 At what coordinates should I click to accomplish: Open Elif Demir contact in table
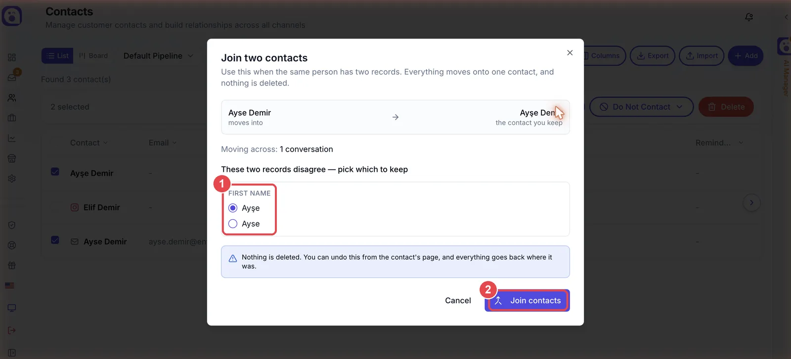(x=102, y=207)
